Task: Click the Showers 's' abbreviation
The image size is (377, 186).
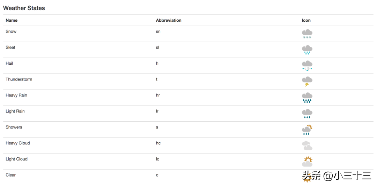Action: tap(157, 127)
